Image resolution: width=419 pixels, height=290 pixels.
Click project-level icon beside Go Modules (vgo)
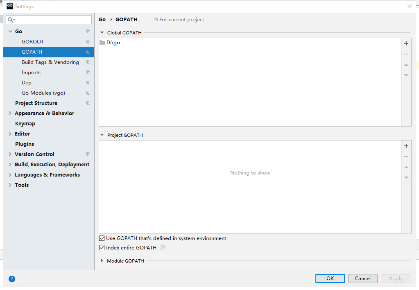point(88,93)
